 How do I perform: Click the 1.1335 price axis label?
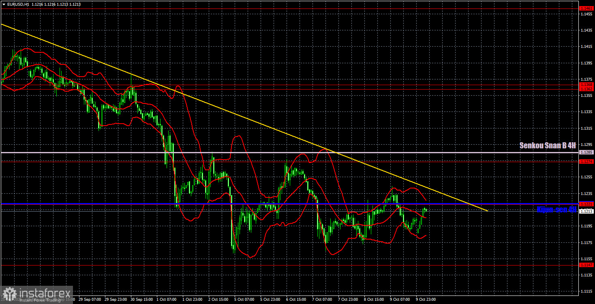pyautogui.click(x=586, y=112)
